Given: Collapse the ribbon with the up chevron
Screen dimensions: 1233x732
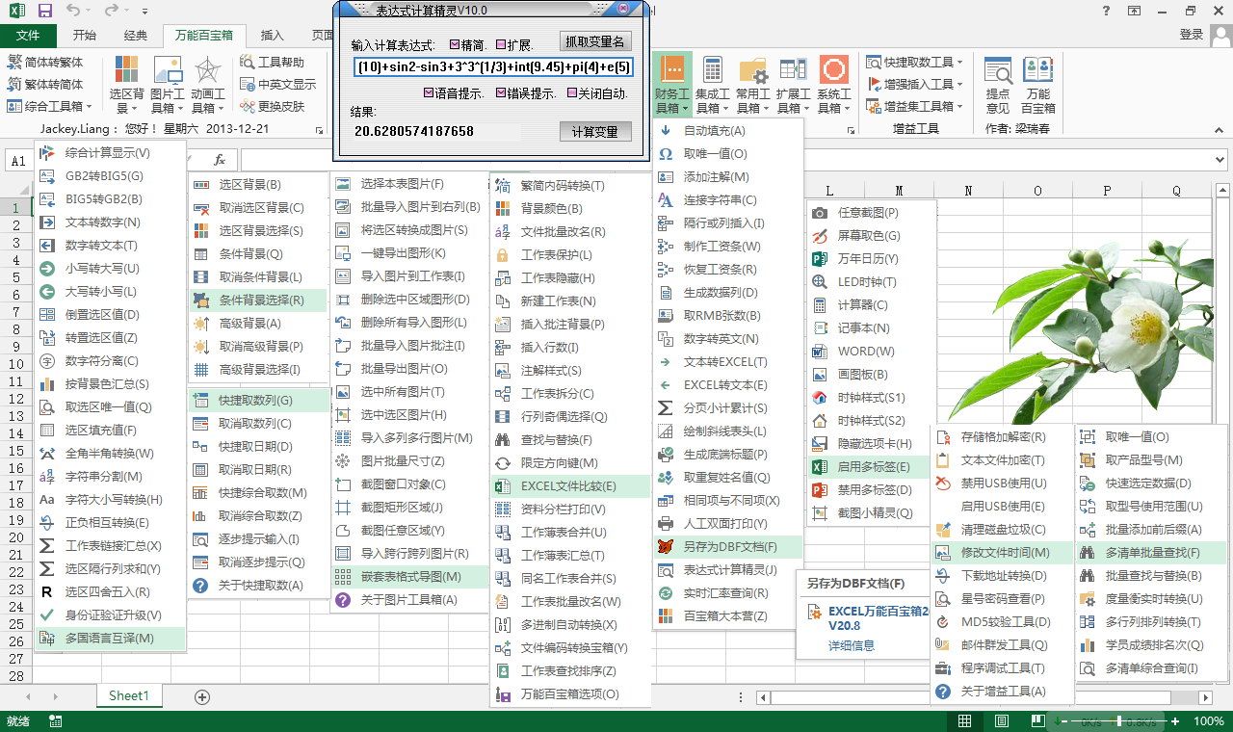Looking at the screenshot, I should click(1220, 129).
